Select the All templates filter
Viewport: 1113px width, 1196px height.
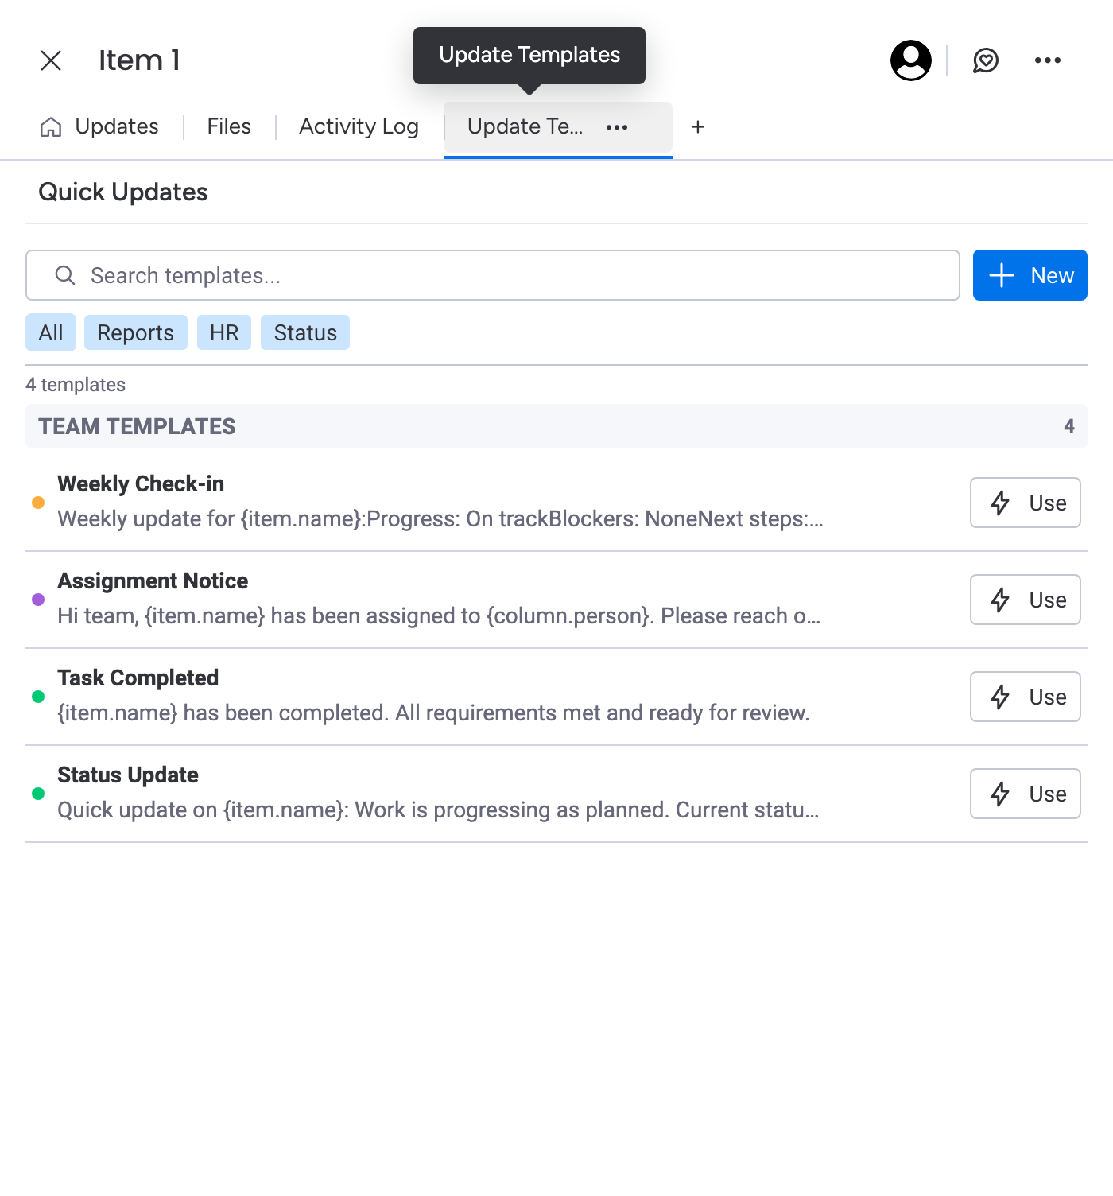click(50, 332)
